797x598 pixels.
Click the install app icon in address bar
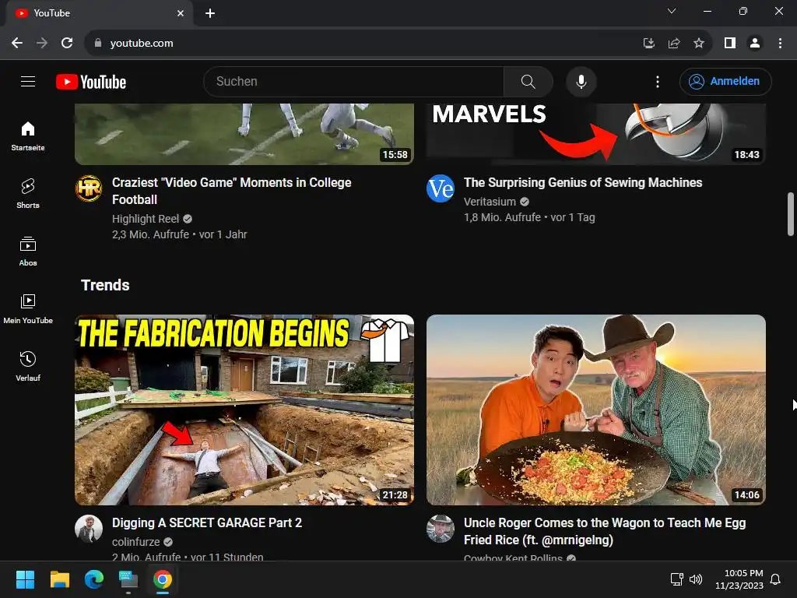pos(648,44)
